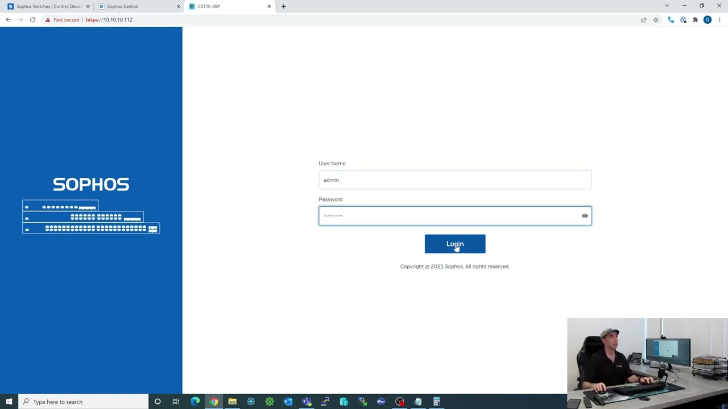Open Outlook from taskbar
The image size is (728, 409).
(x=288, y=402)
